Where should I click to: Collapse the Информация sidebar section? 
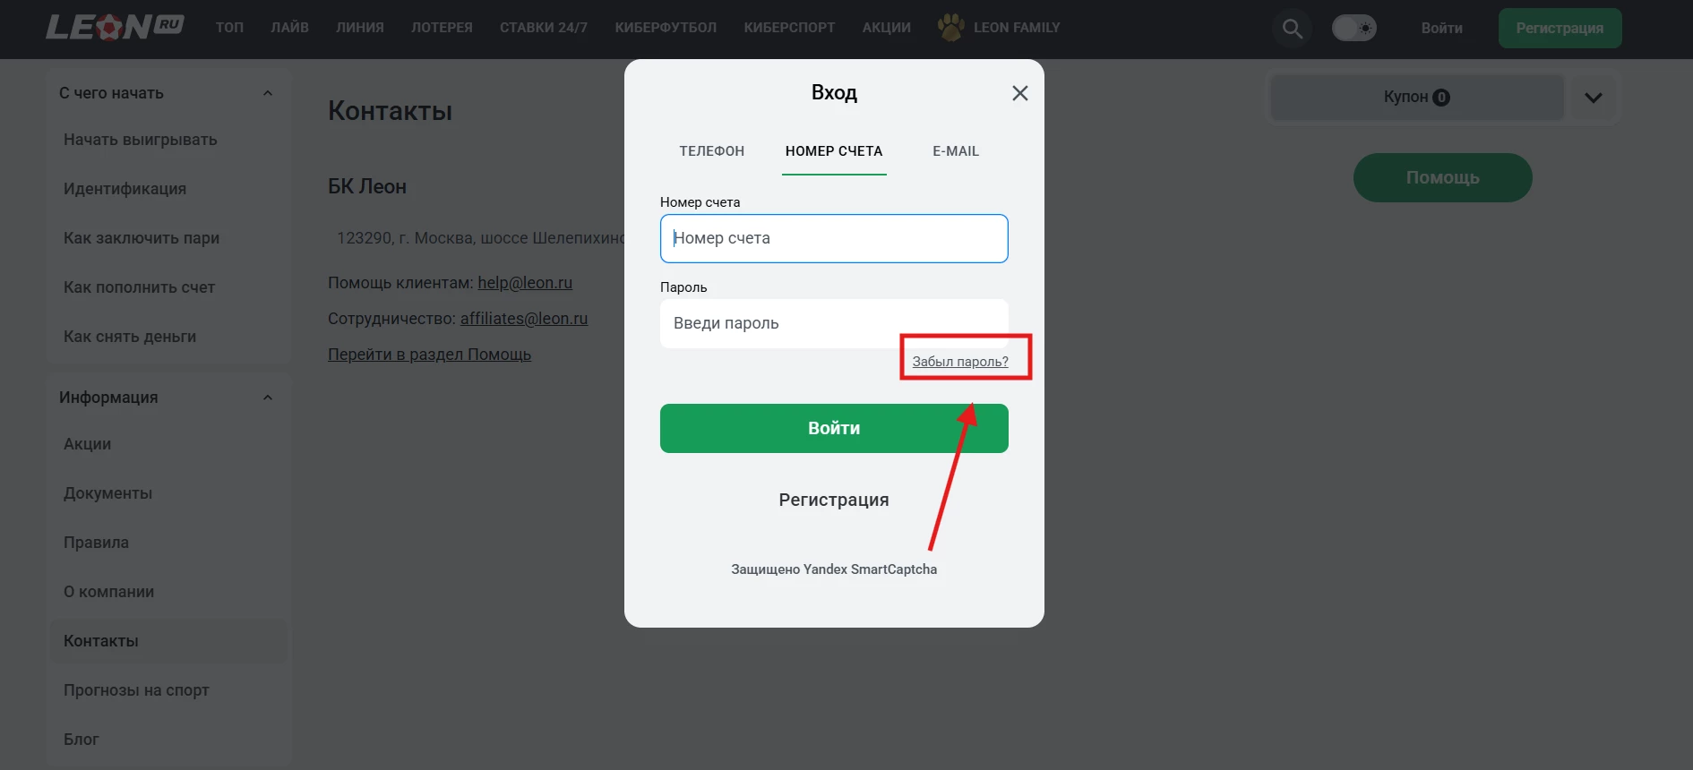pos(267,398)
